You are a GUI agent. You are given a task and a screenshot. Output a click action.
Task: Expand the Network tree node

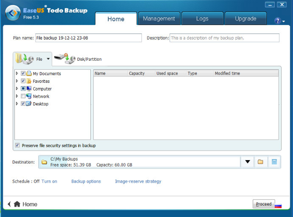[17, 96]
